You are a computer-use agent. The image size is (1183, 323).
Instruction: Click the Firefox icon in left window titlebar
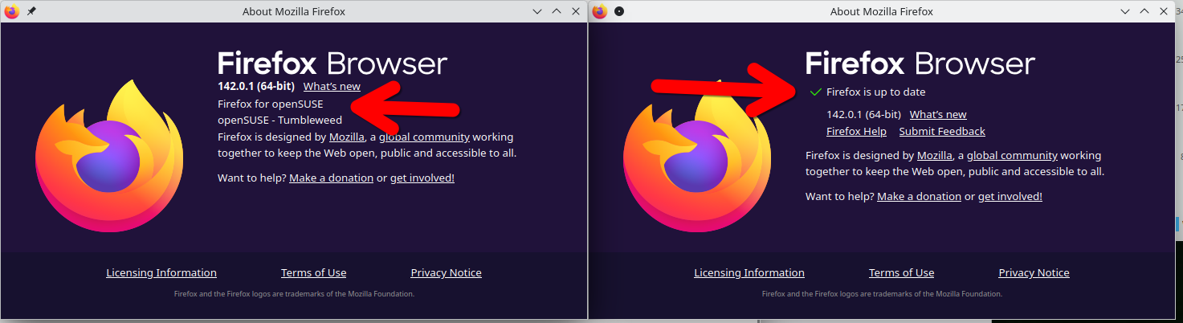point(12,11)
